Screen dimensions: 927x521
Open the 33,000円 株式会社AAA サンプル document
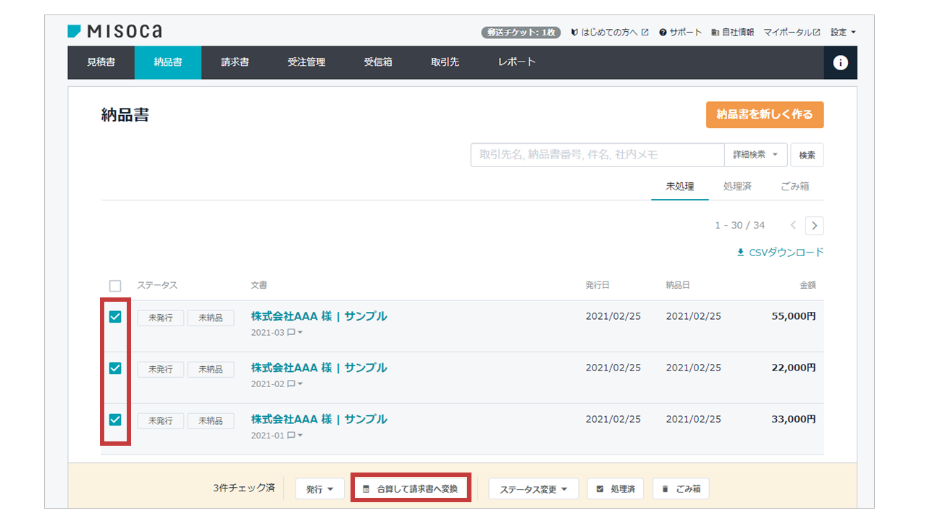coord(319,419)
